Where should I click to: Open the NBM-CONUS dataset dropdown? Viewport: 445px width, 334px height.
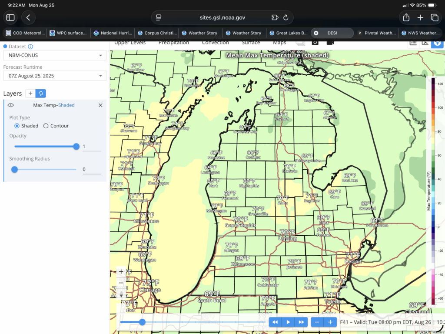pyautogui.click(x=54, y=55)
